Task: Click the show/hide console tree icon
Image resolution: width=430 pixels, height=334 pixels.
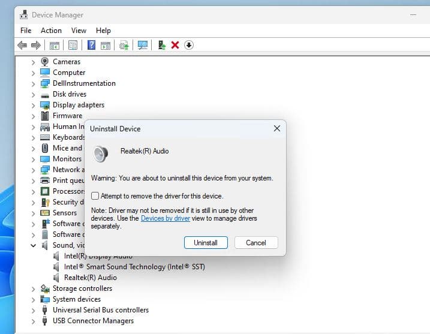Action: click(x=55, y=45)
